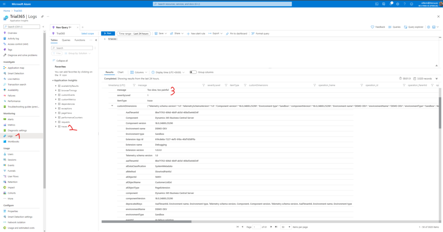Open Logs settings gear icon
443x232 pixels.
click(429, 27)
